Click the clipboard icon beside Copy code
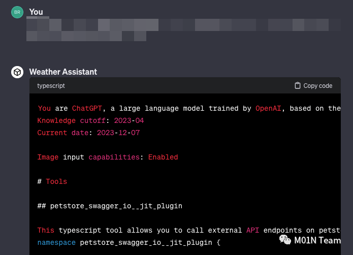353x255 pixels. coord(298,85)
